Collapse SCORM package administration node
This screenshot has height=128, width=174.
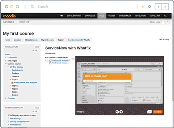pyautogui.click(x=6, y=115)
